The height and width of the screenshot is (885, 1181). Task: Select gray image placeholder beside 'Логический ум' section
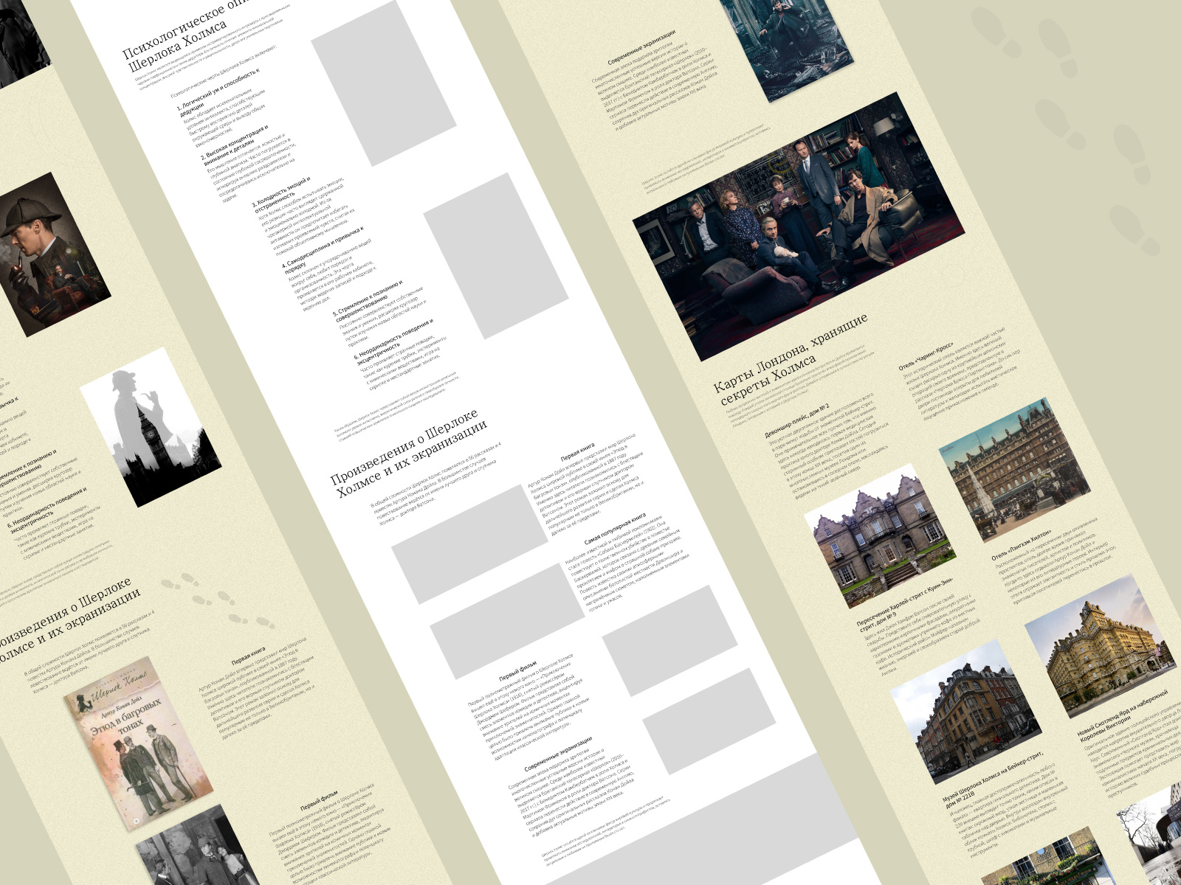point(384,83)
